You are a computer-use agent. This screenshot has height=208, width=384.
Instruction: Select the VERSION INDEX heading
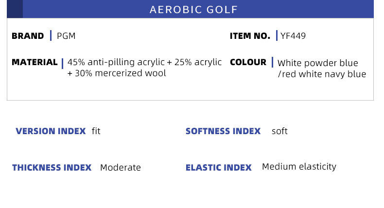(51, 131)
